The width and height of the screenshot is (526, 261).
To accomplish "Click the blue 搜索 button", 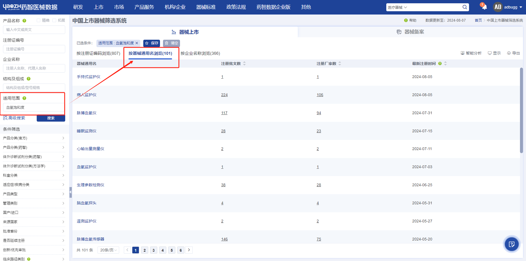I will 51,118.
